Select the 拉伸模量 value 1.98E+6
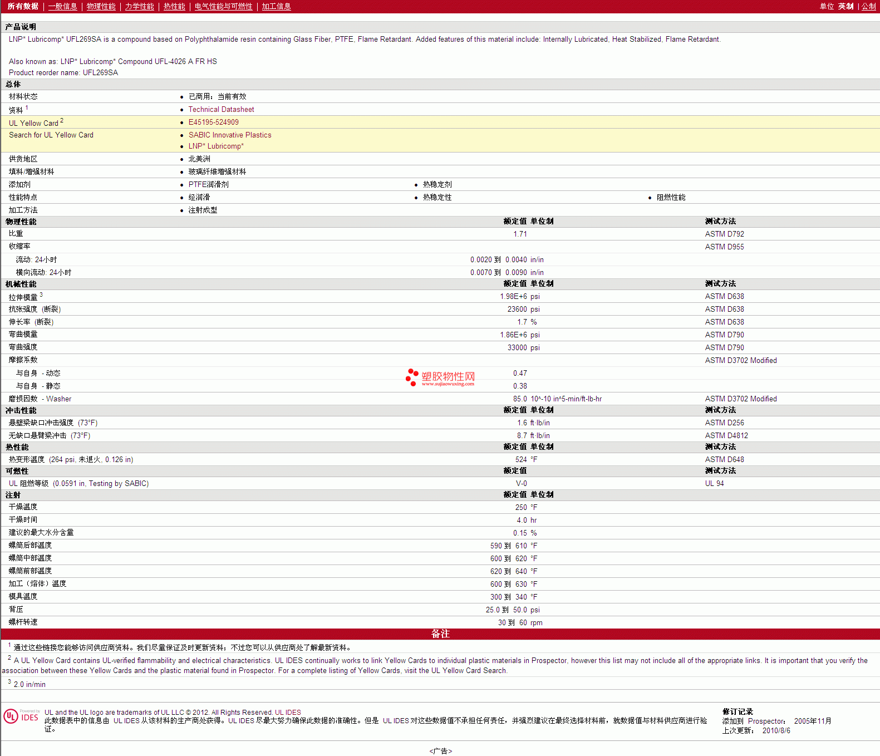 click(x=513, y=297)
